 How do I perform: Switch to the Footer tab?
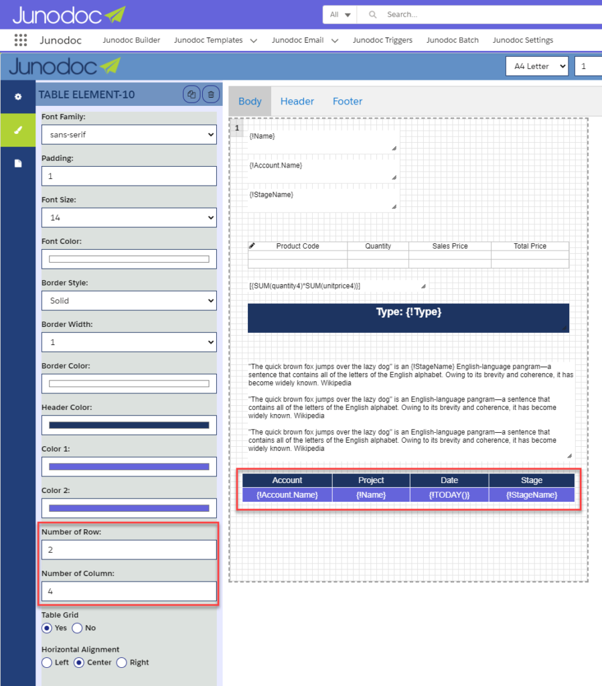point(347,101)
